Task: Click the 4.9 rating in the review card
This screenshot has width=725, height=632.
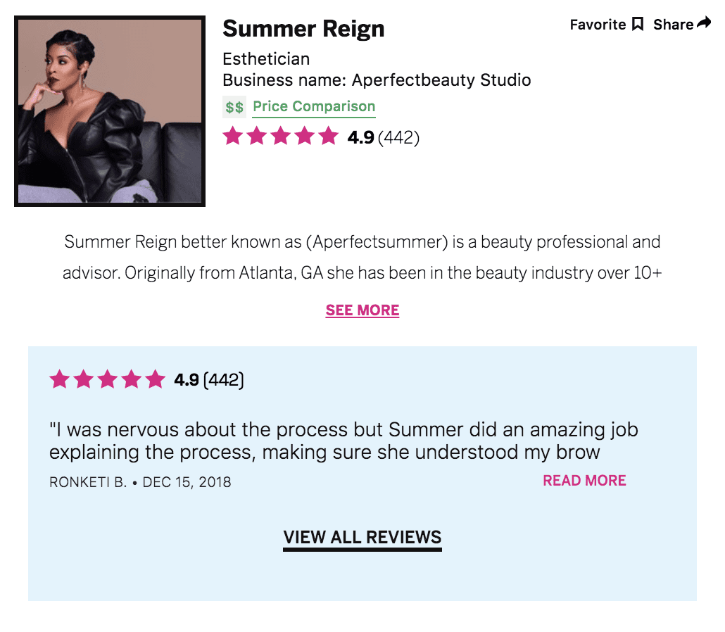Action: click(x=187, y=380)
